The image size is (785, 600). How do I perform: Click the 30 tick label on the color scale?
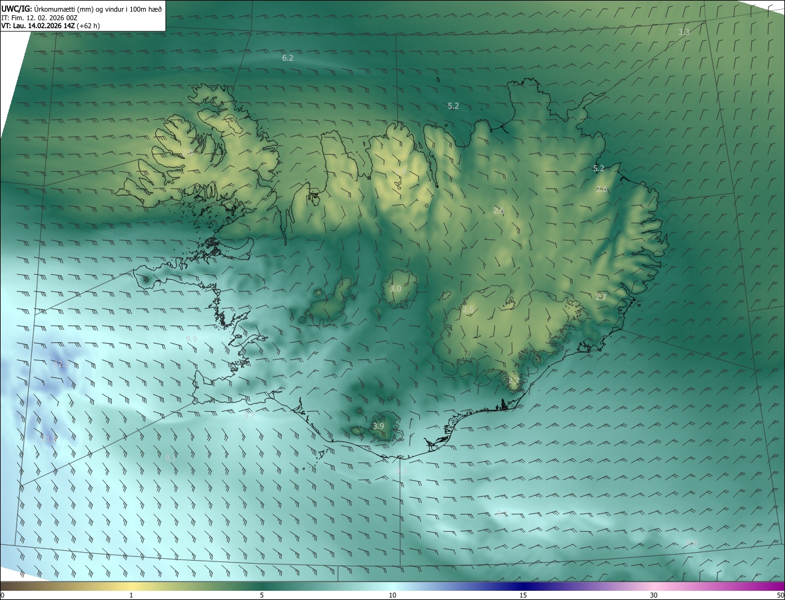(654, 595)
